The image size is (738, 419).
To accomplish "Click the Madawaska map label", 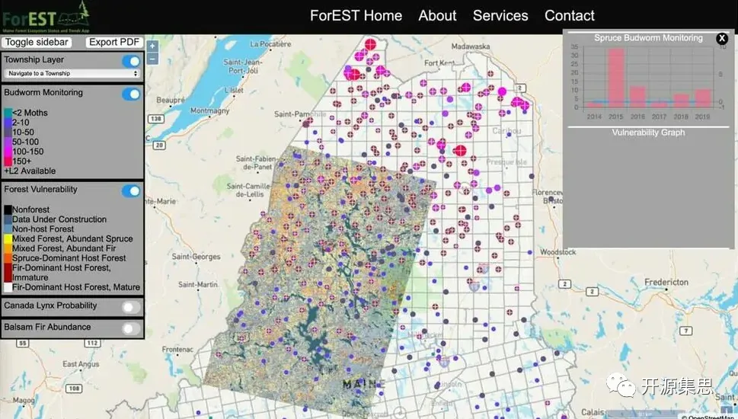I will point(470,46).
